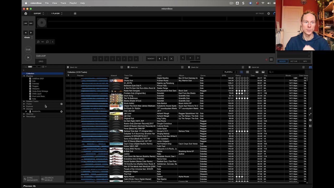Select the HOT CUE tab

click(x=294, y=61)
